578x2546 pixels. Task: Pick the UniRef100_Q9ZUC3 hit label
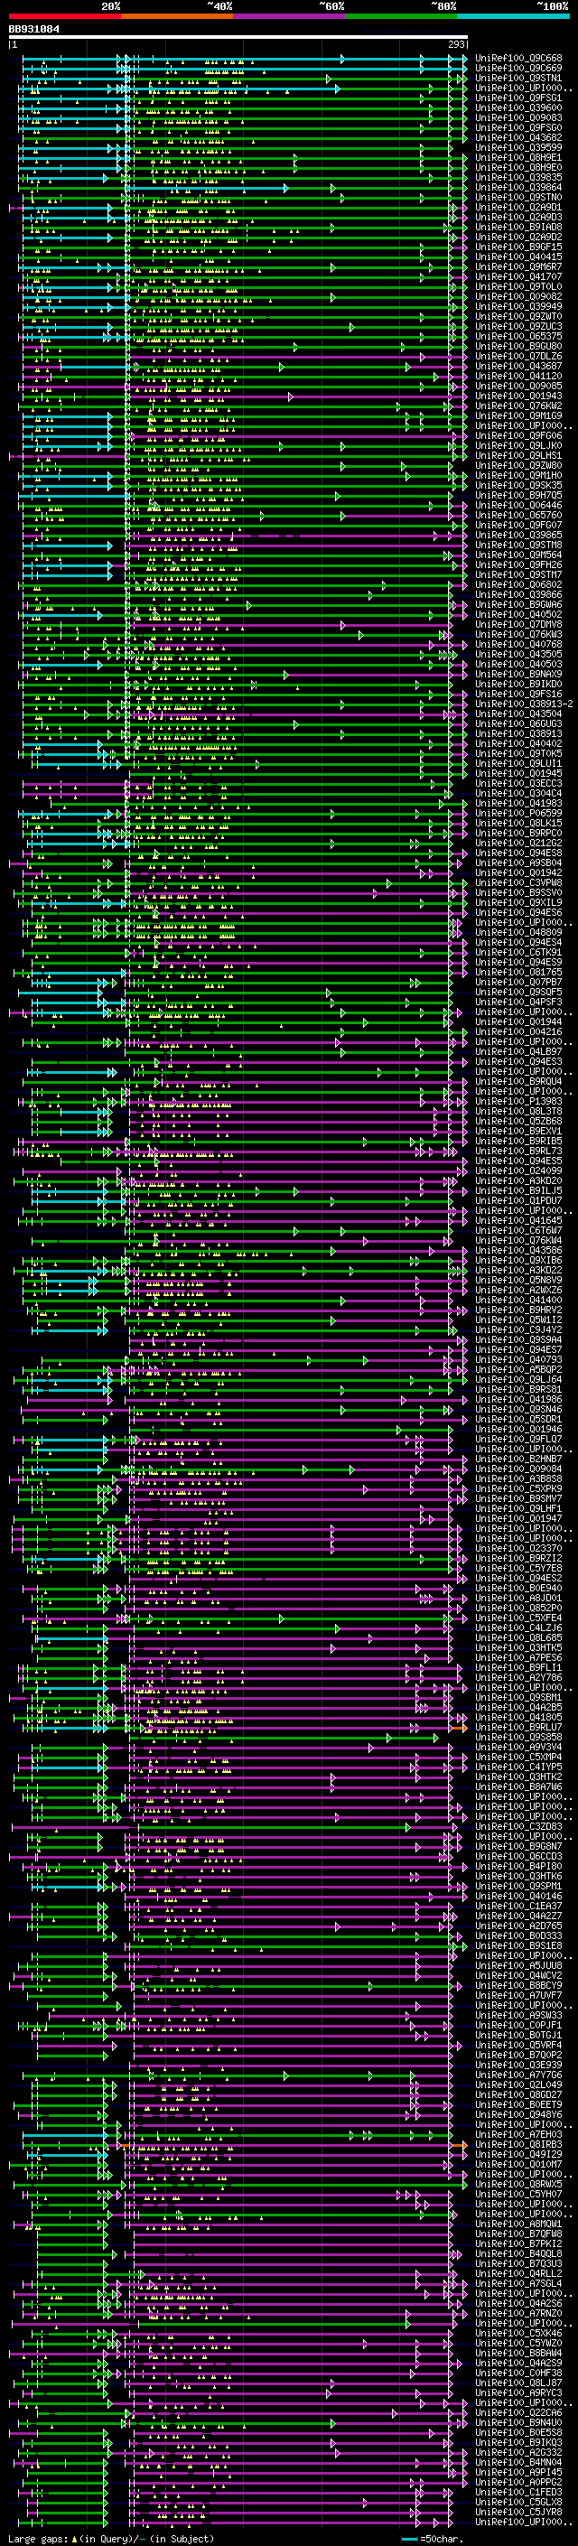click(518, 326)
